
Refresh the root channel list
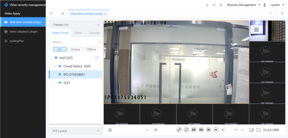point(97,58)
